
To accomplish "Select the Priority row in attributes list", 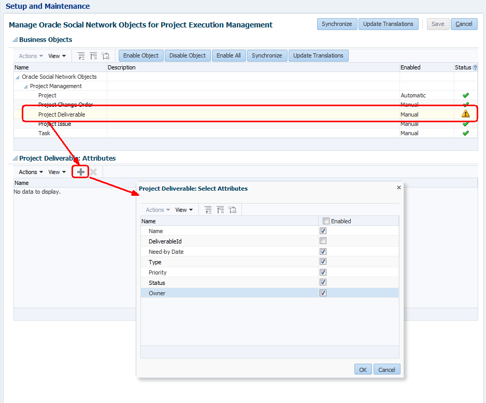I will (269, 272).
